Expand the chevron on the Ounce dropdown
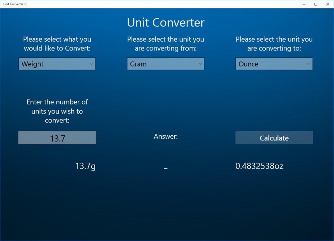The image size is (334, 241). tap(309, 64)
